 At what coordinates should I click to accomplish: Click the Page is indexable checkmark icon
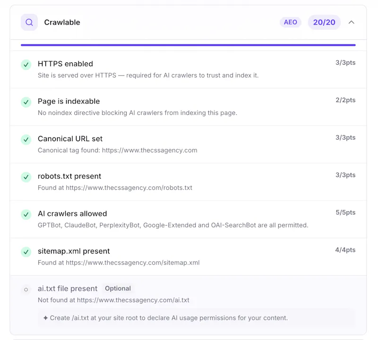pos(26,102)
